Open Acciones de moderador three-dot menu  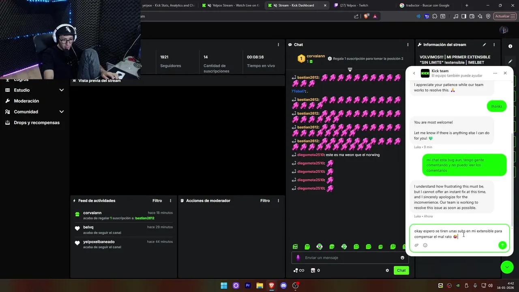(278, 201)
